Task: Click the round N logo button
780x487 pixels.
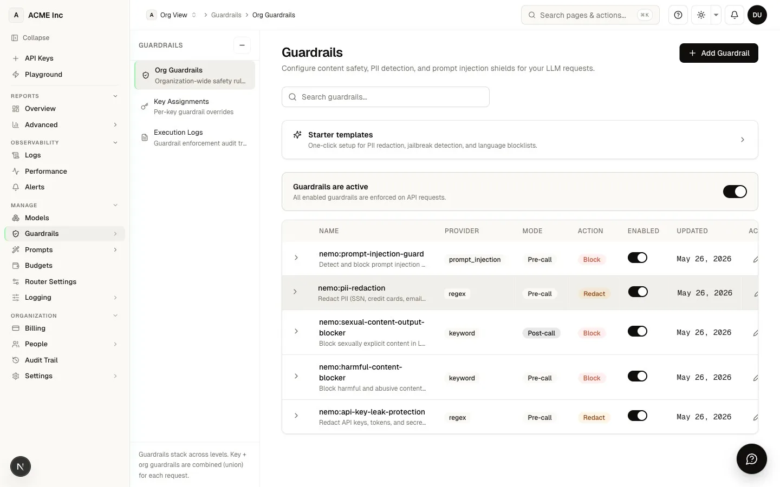Action: (21, 466)
